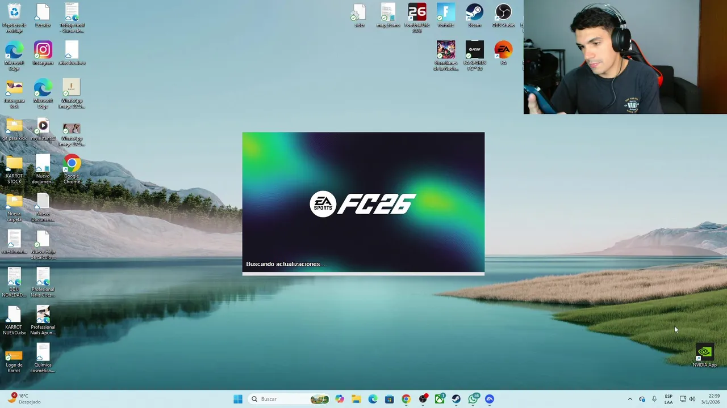Open the ESP LAA language switcher
727x408 pixels.
coord(668,399)
